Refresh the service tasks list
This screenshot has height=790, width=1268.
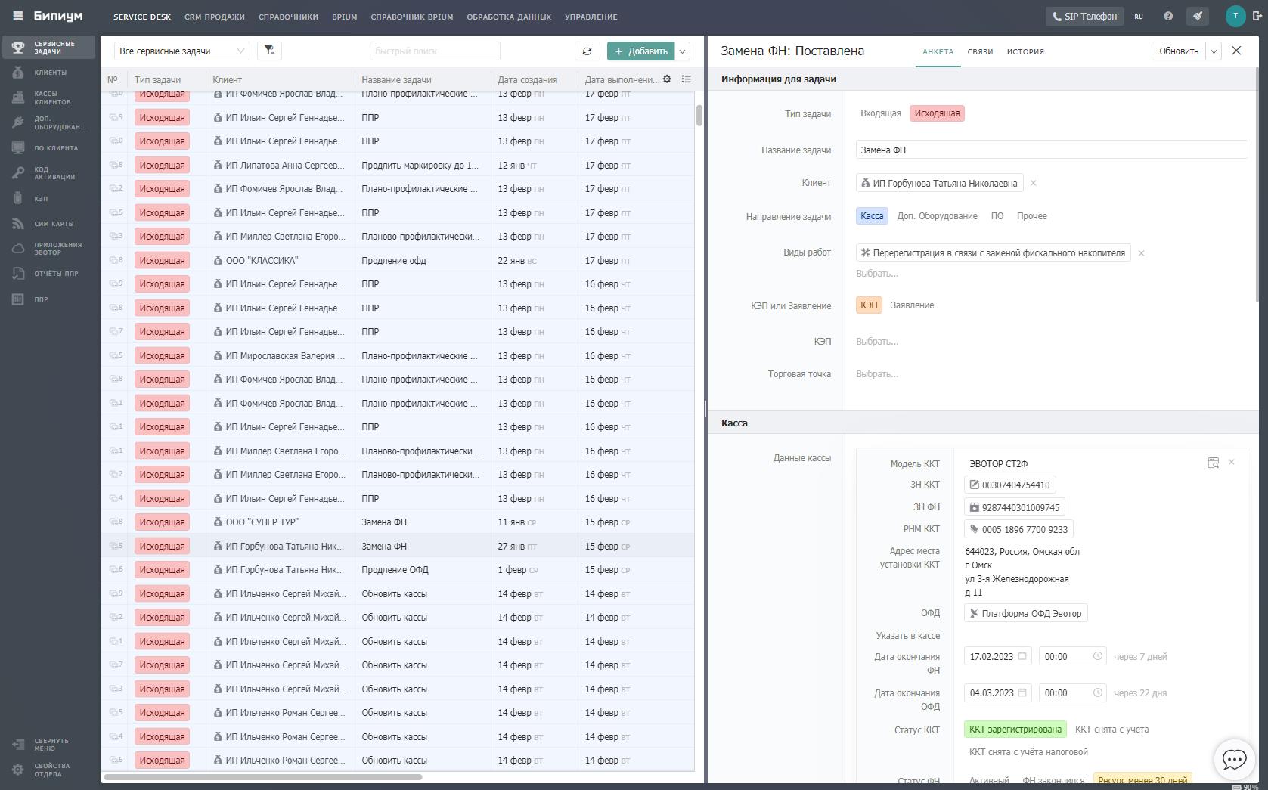(x=587, y=51)
